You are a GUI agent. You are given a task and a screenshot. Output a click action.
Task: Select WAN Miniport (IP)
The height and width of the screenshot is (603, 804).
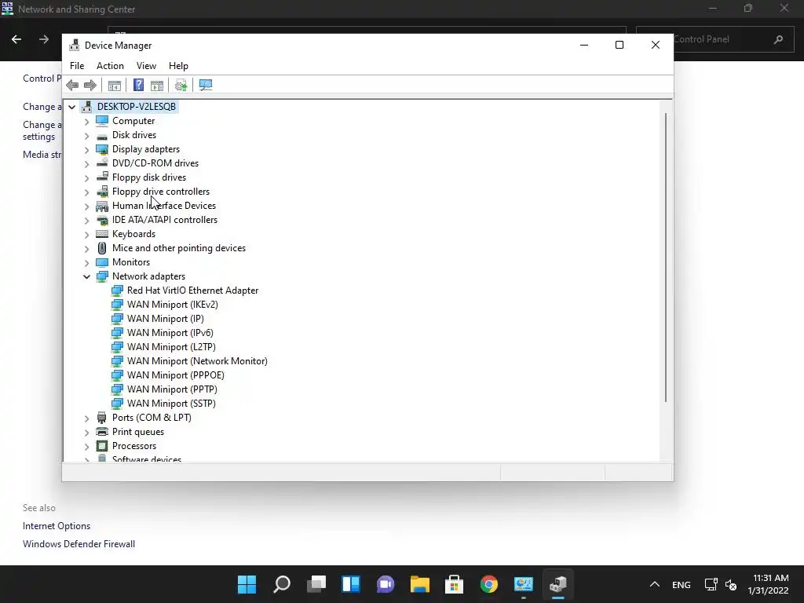(165, 319)
